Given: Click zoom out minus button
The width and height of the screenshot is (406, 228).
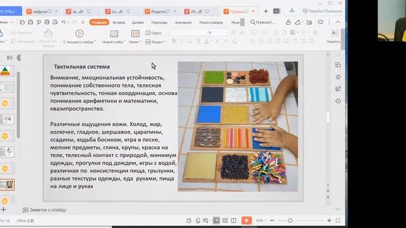Looking at the screenshot, I should click(x=272, y=220).
